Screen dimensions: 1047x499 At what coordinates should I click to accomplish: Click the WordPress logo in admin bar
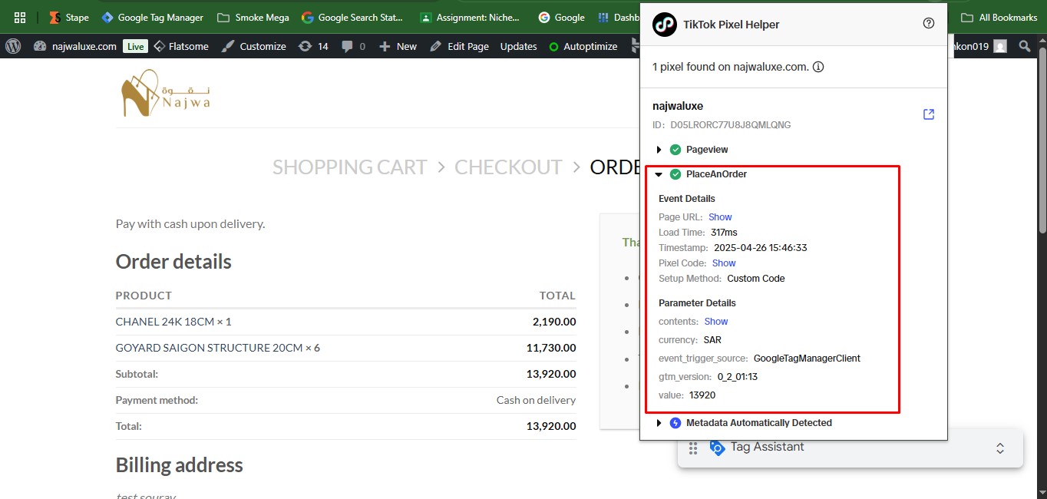[x=13, y=46]
